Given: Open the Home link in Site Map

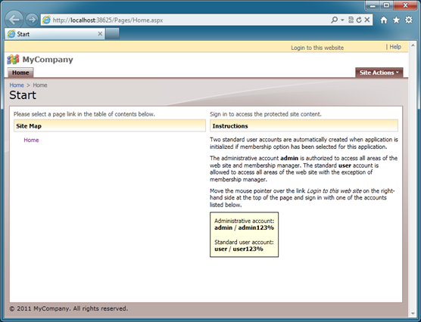Looking at the screenshot, I should pyautogui.click(x=31, y=141).
